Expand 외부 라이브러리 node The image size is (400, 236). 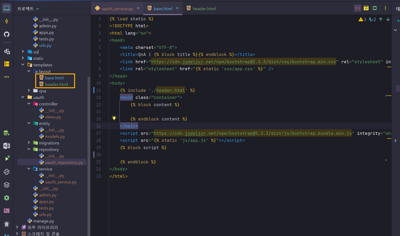[x=17, y=227]
